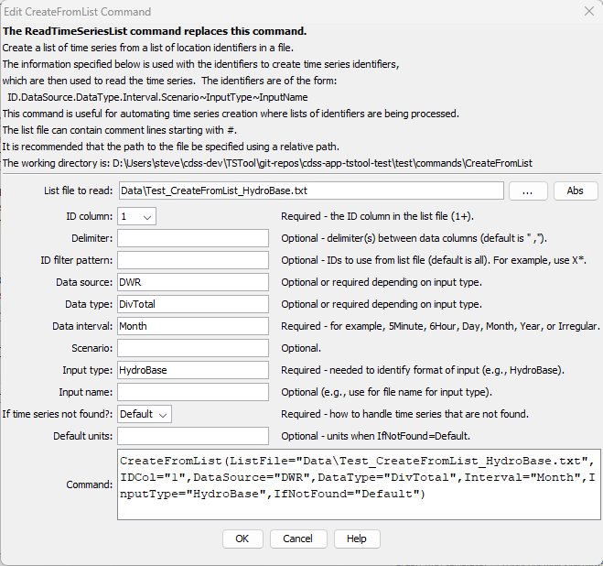603x566 pixels.
Task: Click the Input name field
Action: pos(193,392)
